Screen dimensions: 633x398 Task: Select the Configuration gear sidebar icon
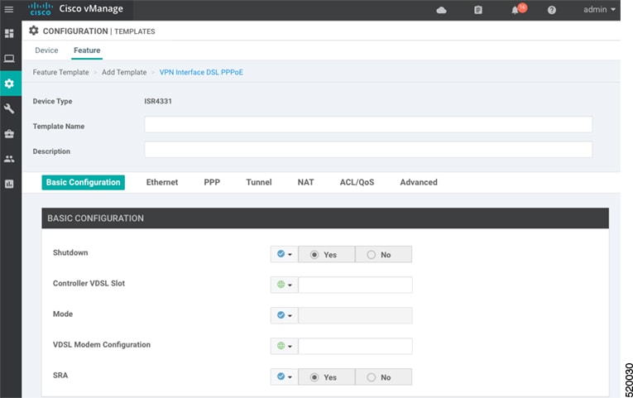(x=11, y=84)
